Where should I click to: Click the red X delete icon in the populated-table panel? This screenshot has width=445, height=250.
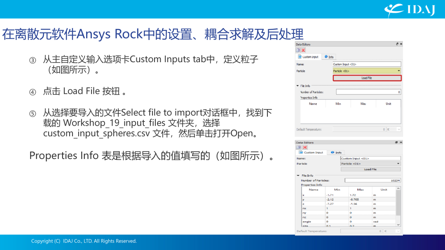coord(305,147)
